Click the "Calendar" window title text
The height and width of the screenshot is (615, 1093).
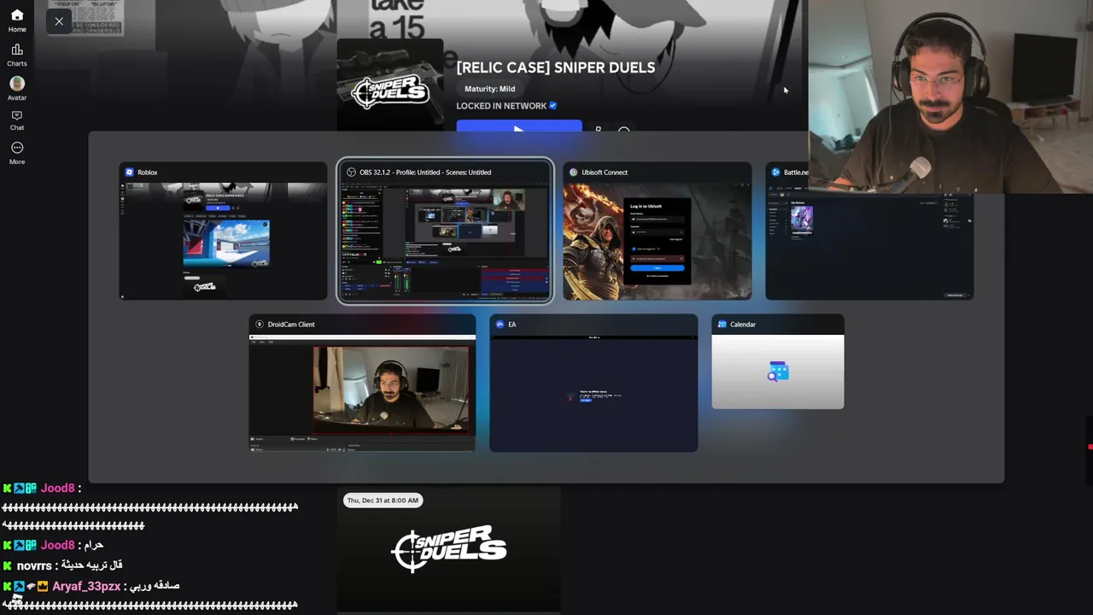point(743,325)
